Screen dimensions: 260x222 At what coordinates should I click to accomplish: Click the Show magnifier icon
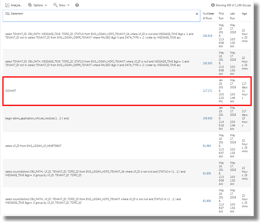point(55,5)
